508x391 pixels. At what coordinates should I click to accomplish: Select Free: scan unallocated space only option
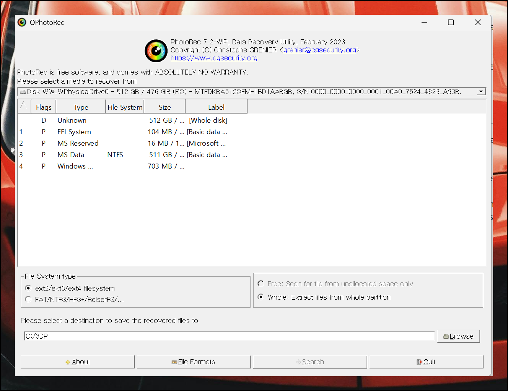[x=261, y=284]
